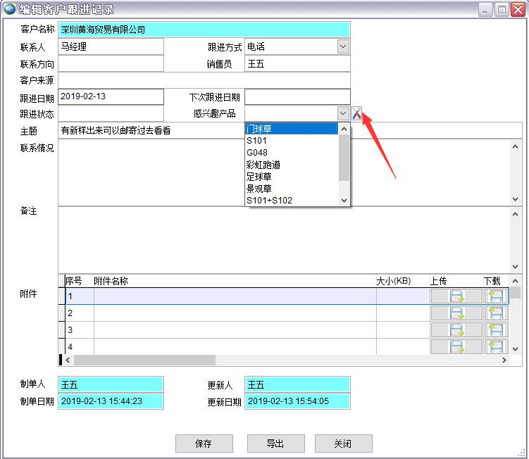Click upload icon in attachment row 2
This screenshot has width=529, height=459.
click(x=456, y=313)
